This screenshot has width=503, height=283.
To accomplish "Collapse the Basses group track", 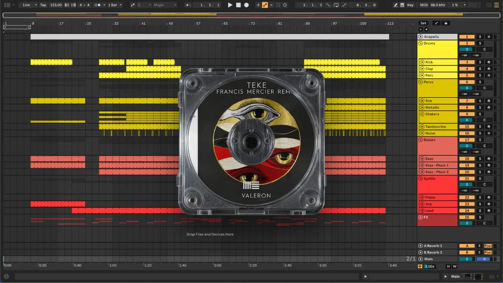I will [420, 140].
